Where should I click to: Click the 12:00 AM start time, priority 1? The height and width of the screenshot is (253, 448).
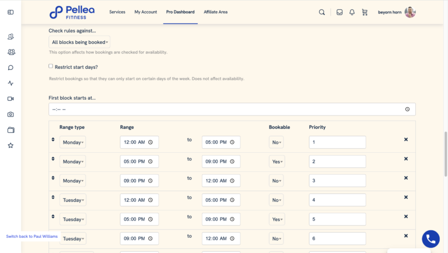[x=139, y=142]
